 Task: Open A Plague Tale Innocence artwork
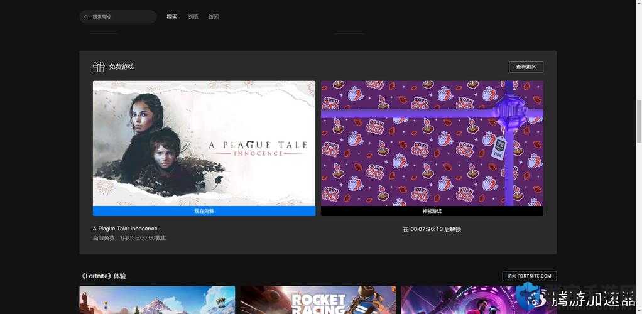coord(204,143)
